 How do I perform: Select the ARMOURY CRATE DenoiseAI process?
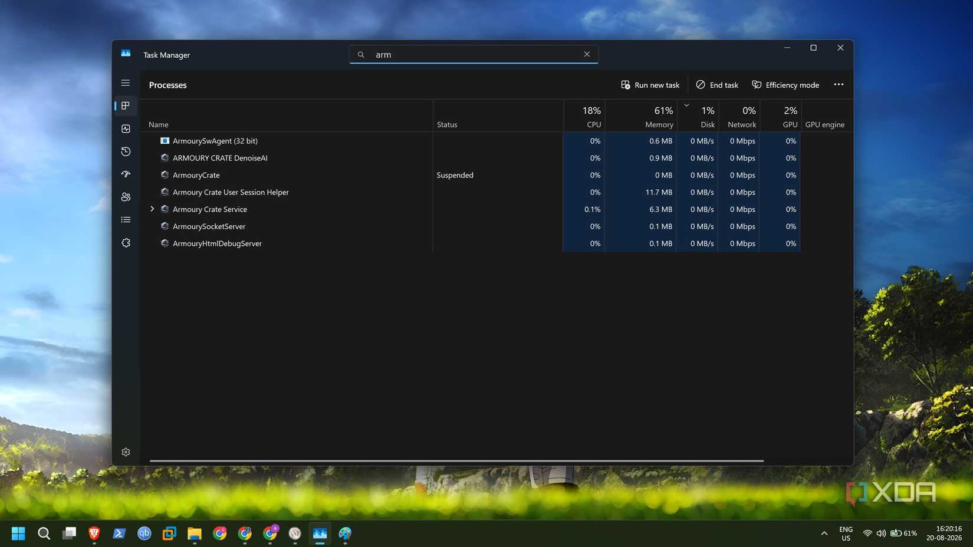[x=470, y=158]
